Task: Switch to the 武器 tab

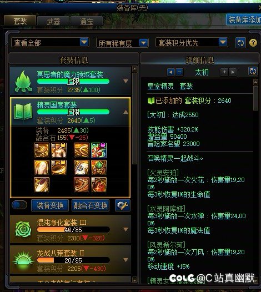Action: (x=53, y=22)
